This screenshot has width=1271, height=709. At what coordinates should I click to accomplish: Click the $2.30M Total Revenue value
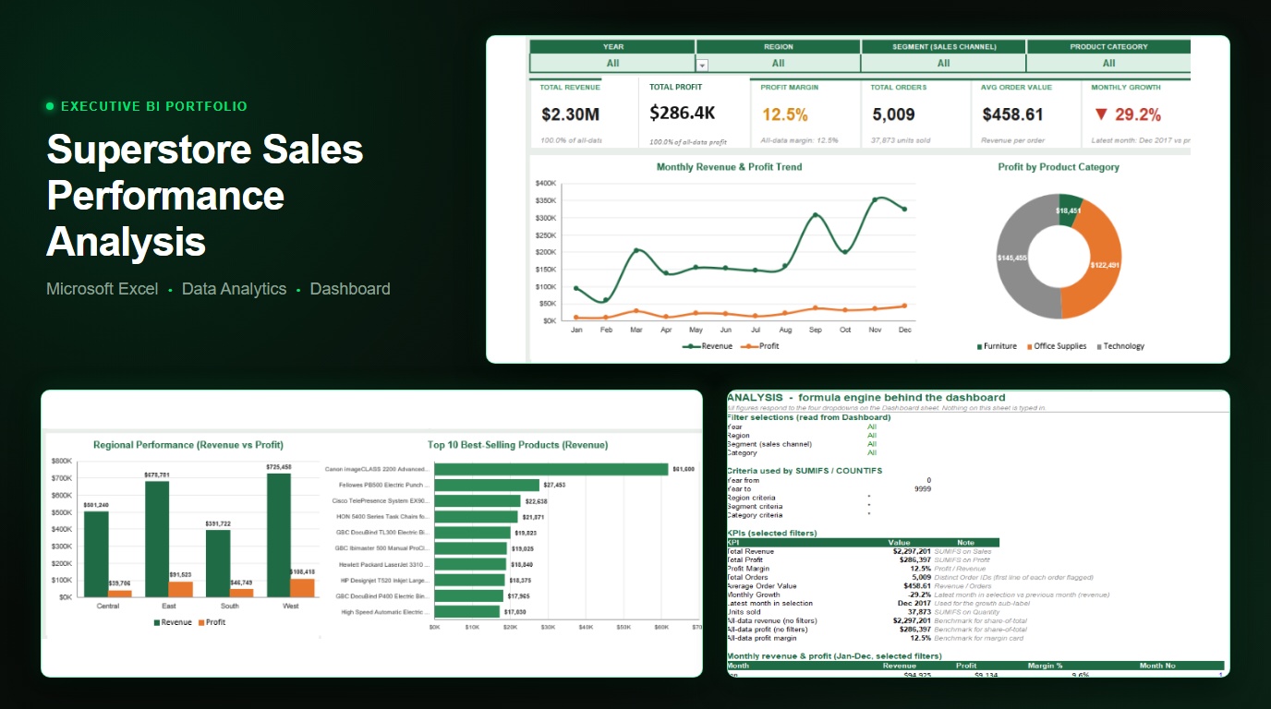(570, 114)
